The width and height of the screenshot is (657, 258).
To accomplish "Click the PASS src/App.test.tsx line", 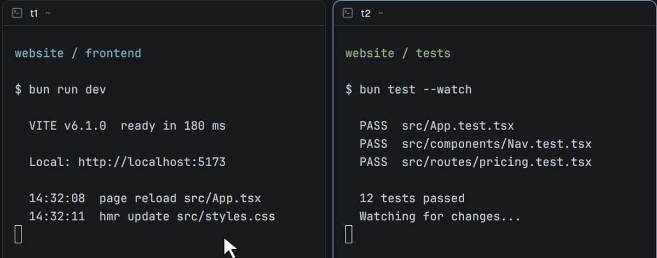I will pyautogui.click(x=437, y=126).
